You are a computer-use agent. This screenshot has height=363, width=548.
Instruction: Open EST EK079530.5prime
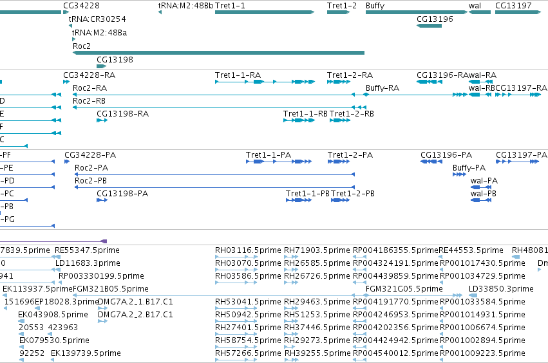(54, 340)
